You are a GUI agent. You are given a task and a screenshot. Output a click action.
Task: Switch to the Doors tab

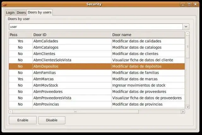click(x=21, y=13)
